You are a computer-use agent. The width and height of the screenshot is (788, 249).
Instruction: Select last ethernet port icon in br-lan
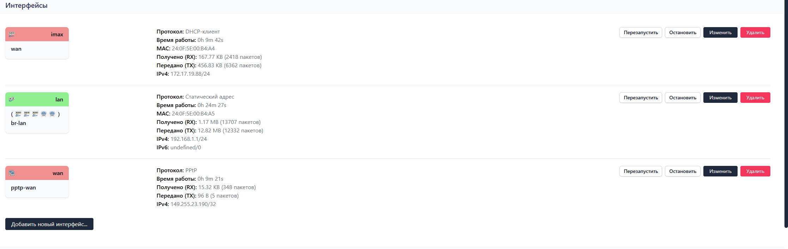[x=35, y=114]
